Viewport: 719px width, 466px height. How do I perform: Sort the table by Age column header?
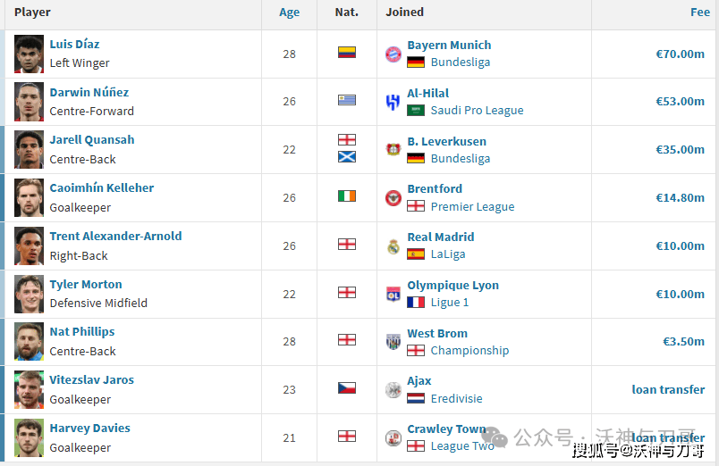[290, 12]
